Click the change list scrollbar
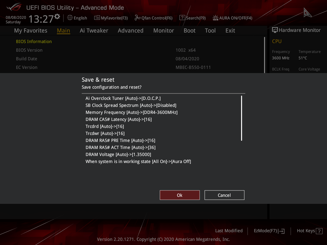The width and height of the screenshot is (327, 245). point(241,118)
